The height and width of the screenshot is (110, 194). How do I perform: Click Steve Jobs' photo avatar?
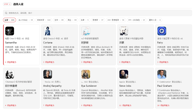point(124,74)
